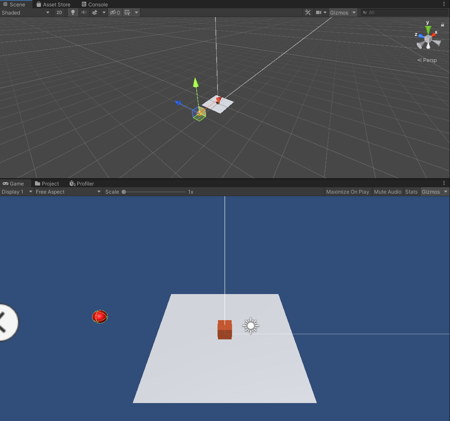Click the component tools wrench icon
The image size is (450, 421).
click(x=308, y=12)
